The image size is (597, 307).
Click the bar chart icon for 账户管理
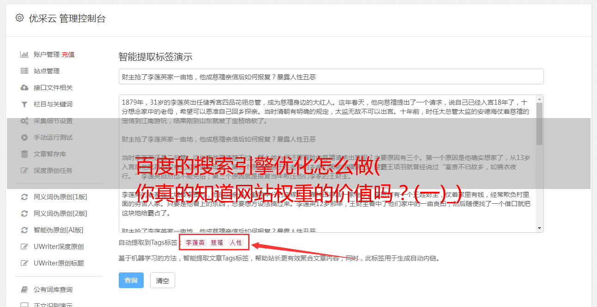[24, 54]
